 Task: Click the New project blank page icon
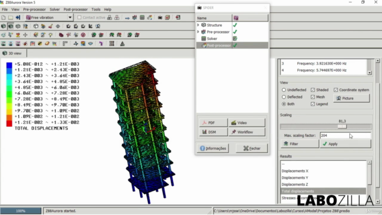coord(4,17)
